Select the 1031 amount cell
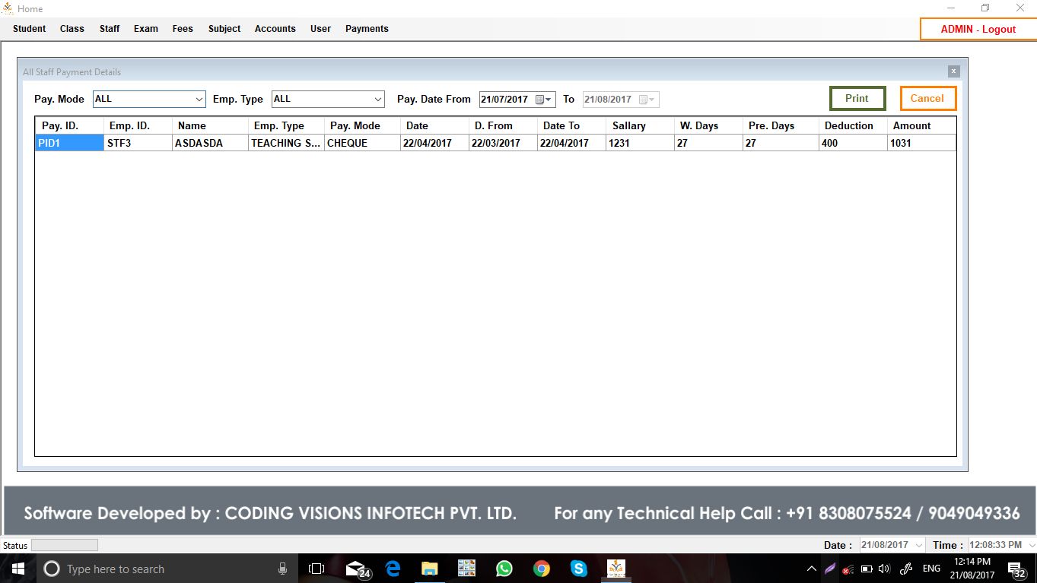1037x583 pixels. (921, 143)
